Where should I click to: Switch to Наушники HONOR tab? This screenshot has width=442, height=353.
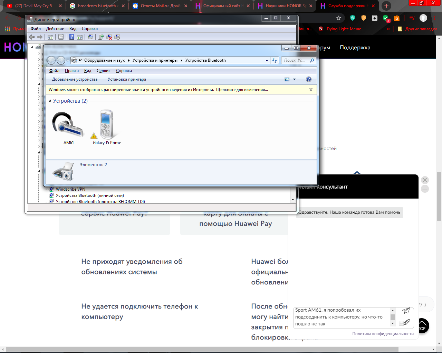click(x=285, y=6)
